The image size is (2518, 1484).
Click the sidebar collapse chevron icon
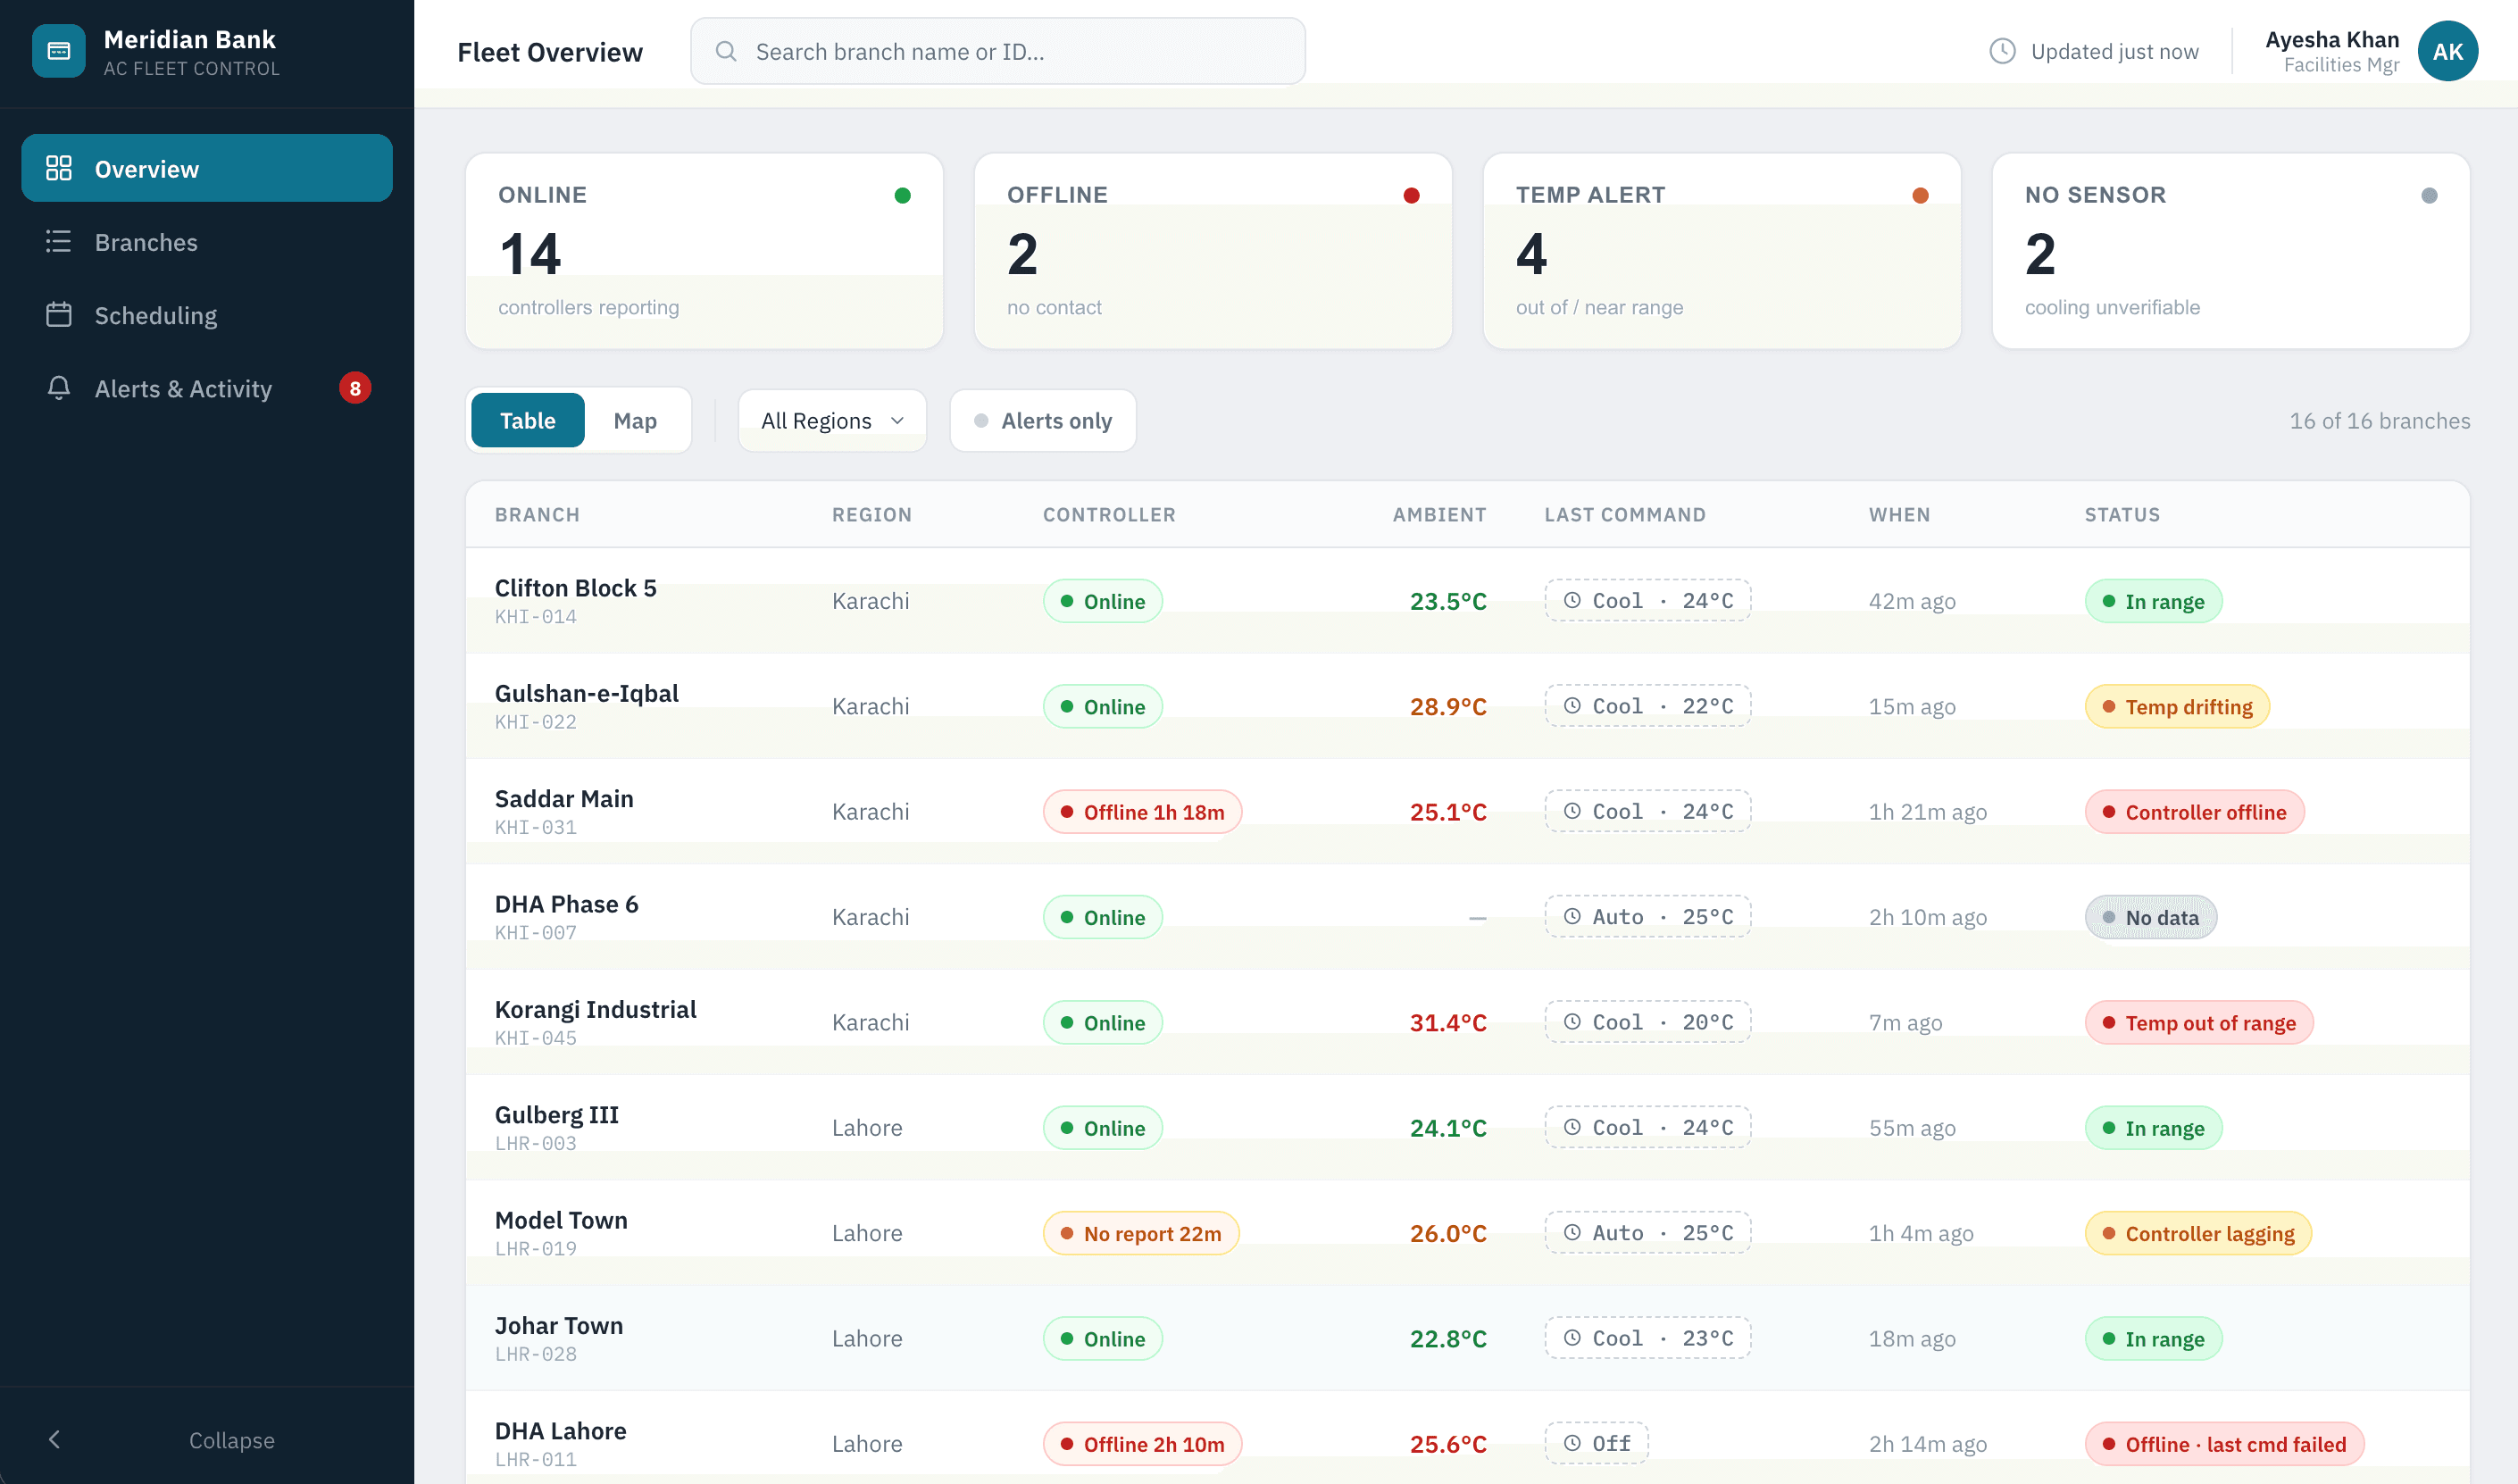click(55, 1439)
